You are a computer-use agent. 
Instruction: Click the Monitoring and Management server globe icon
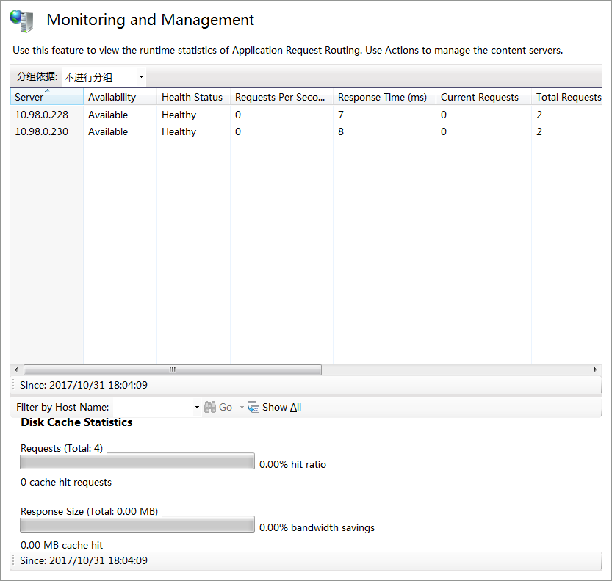point(21,21)
